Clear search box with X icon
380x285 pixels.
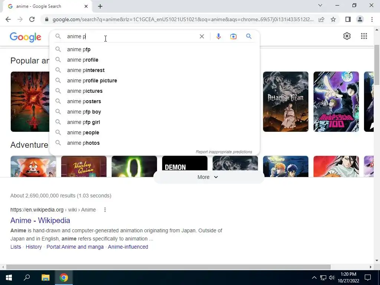pyautogui.click(x=202, y=36)
